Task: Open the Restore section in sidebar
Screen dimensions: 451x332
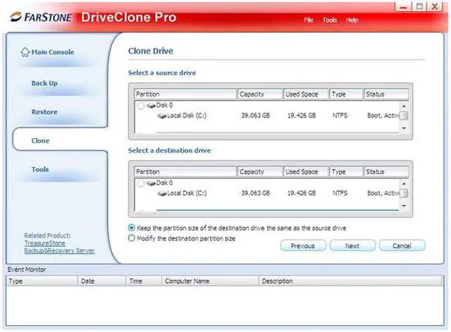Action: pyautogui.click(x=44, y=112)
